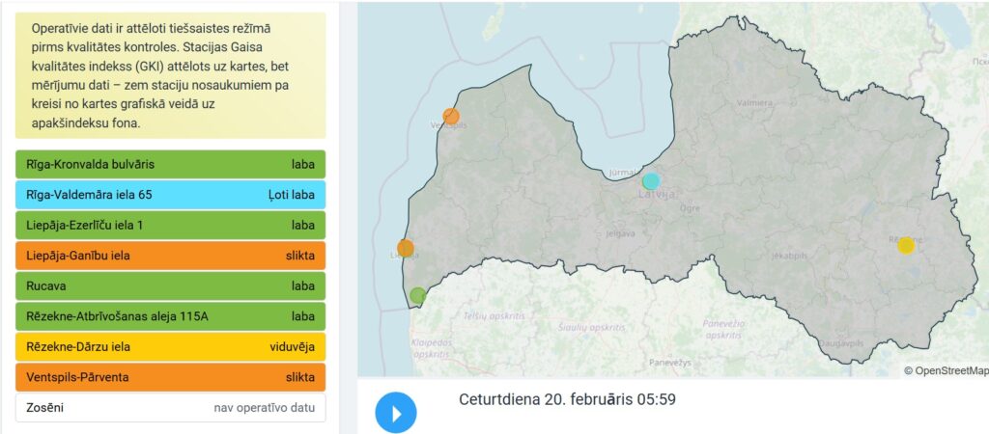Click the cyan Riga marker on map

pos(651,180)
